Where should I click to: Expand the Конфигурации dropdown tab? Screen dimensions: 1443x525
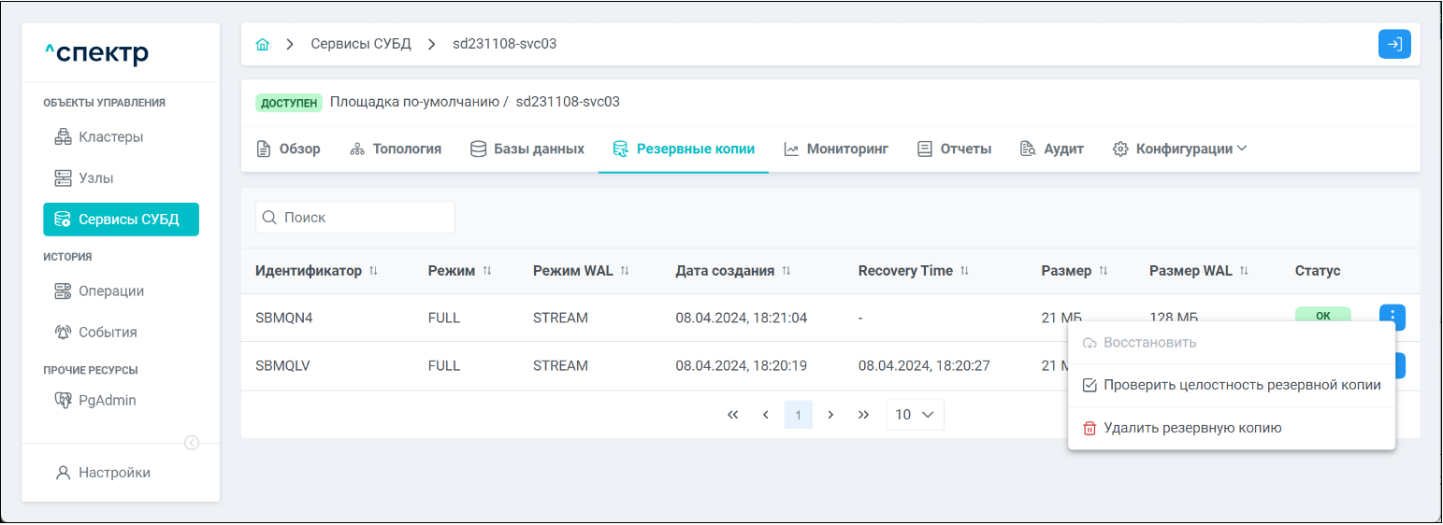pos(1180,149)
